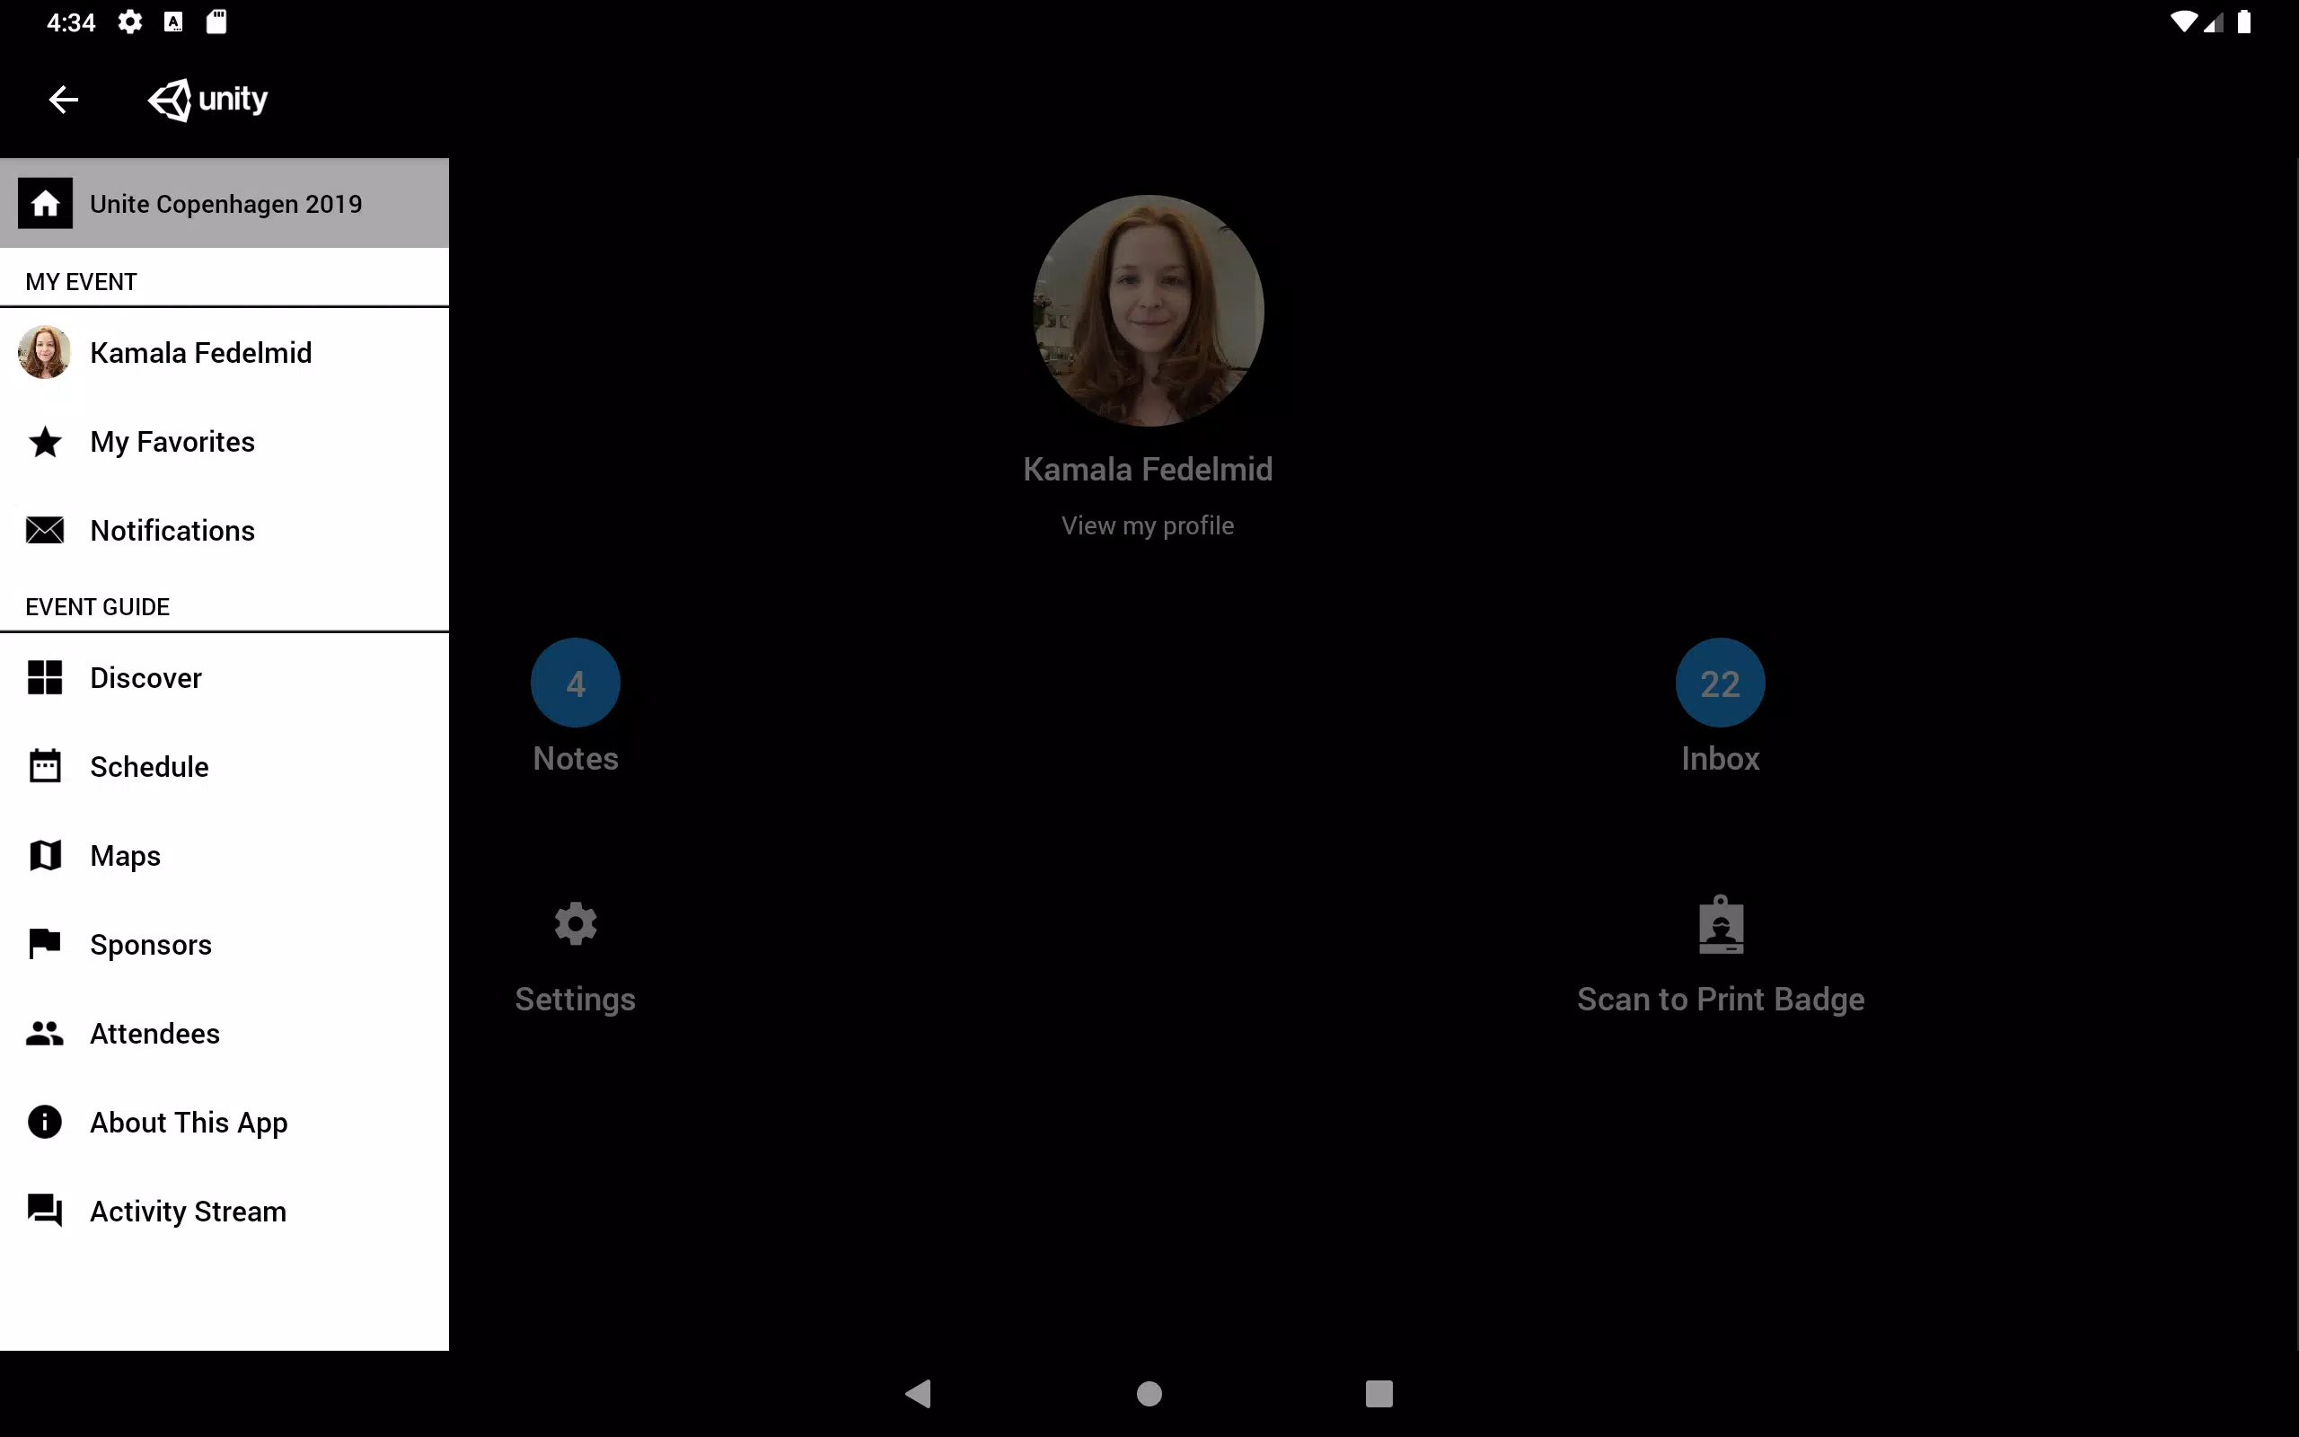The height and width of the screenshot is (1437, 2299).
Task: Open Inbox via the blue 22 badge
Action: click(1721, 683)
